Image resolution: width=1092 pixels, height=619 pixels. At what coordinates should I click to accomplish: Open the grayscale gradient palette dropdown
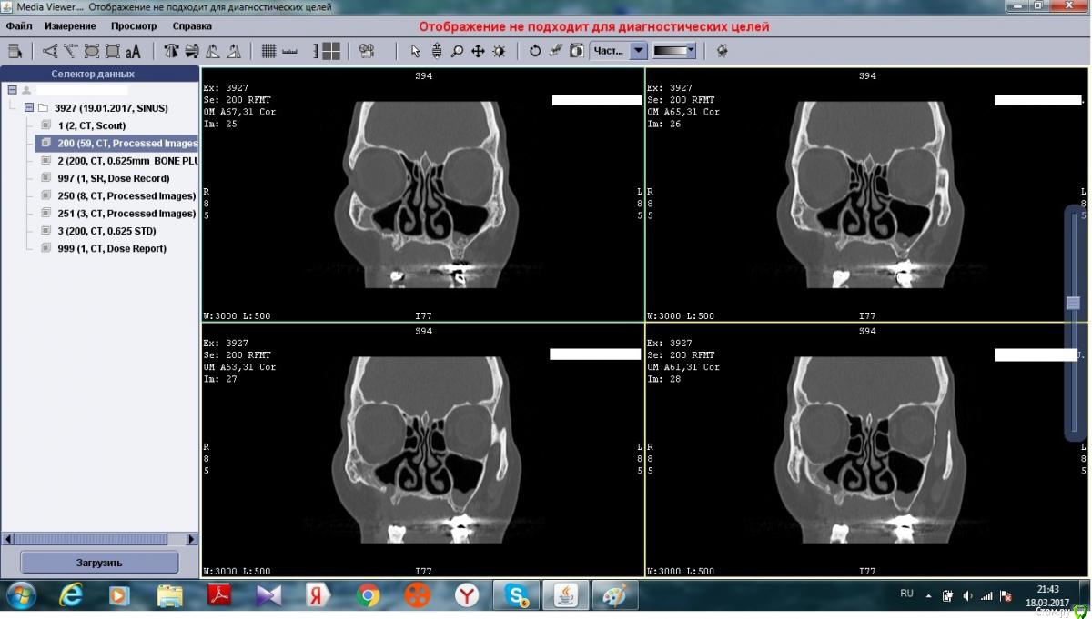[x=692, y=51]
